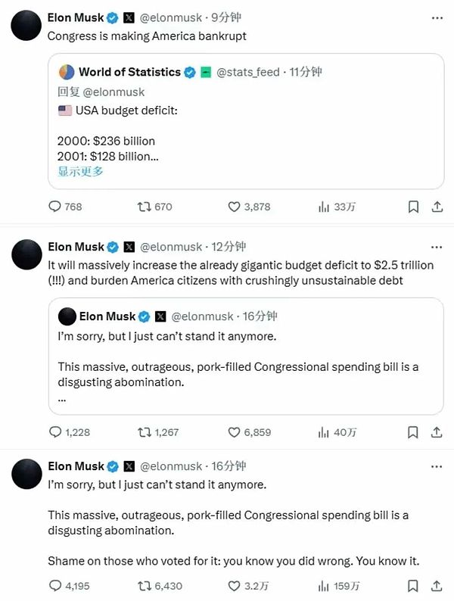The image size is (454, 601).
Task: Bookmark the 'Congress is making America bankrupt' tweet
Action: point(413,207)
